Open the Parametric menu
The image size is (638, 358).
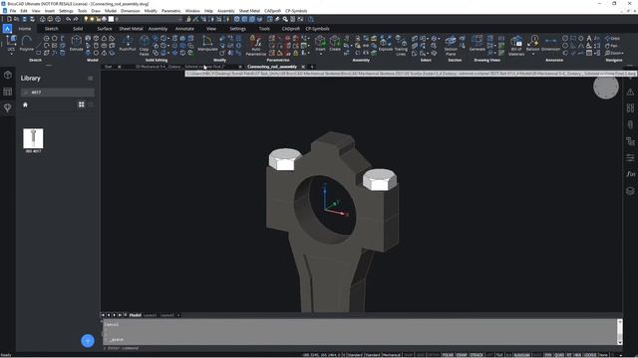coord(170,11)
